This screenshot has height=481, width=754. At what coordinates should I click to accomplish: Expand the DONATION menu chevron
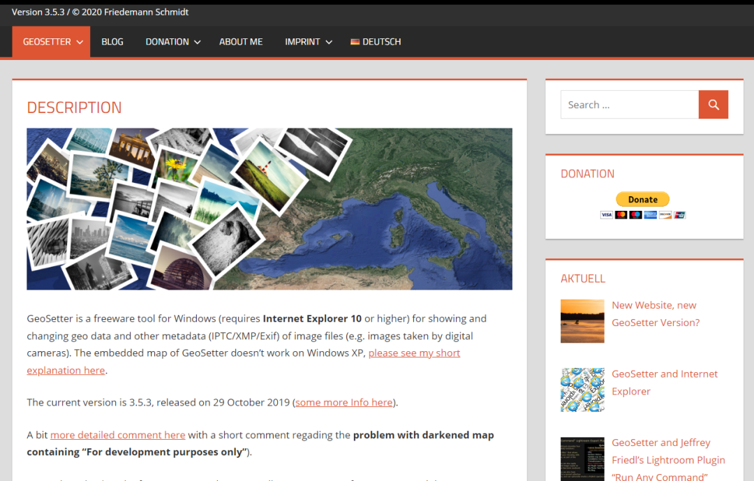(197, 43)
